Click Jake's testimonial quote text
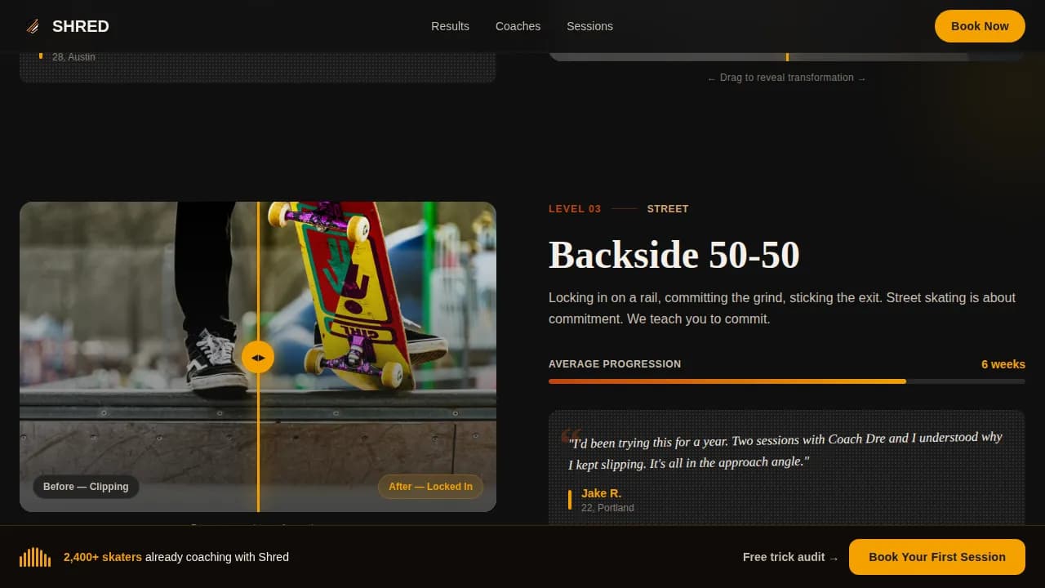1045x588 pixels. 785,450
